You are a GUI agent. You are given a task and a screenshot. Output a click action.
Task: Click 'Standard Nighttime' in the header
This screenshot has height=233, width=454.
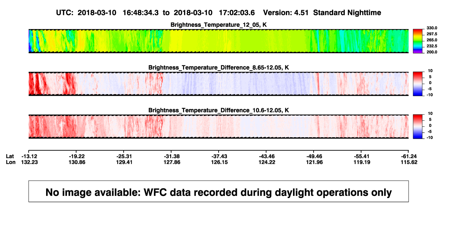pos(347,13)
